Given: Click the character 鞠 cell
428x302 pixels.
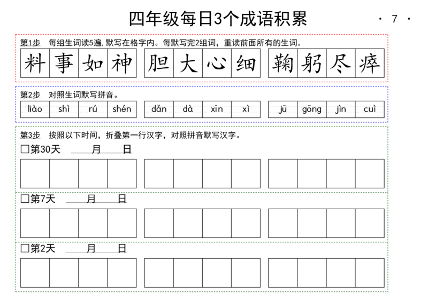Looking at the screenshot, I should click(x=283, y=63).
